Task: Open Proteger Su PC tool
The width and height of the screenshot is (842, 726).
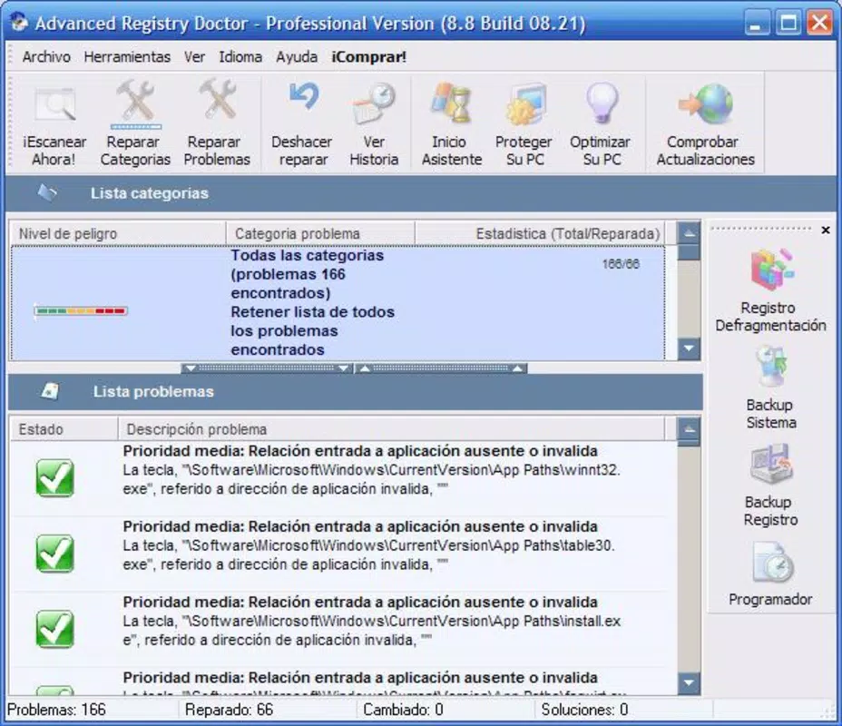Action: (x=524, y=125)
